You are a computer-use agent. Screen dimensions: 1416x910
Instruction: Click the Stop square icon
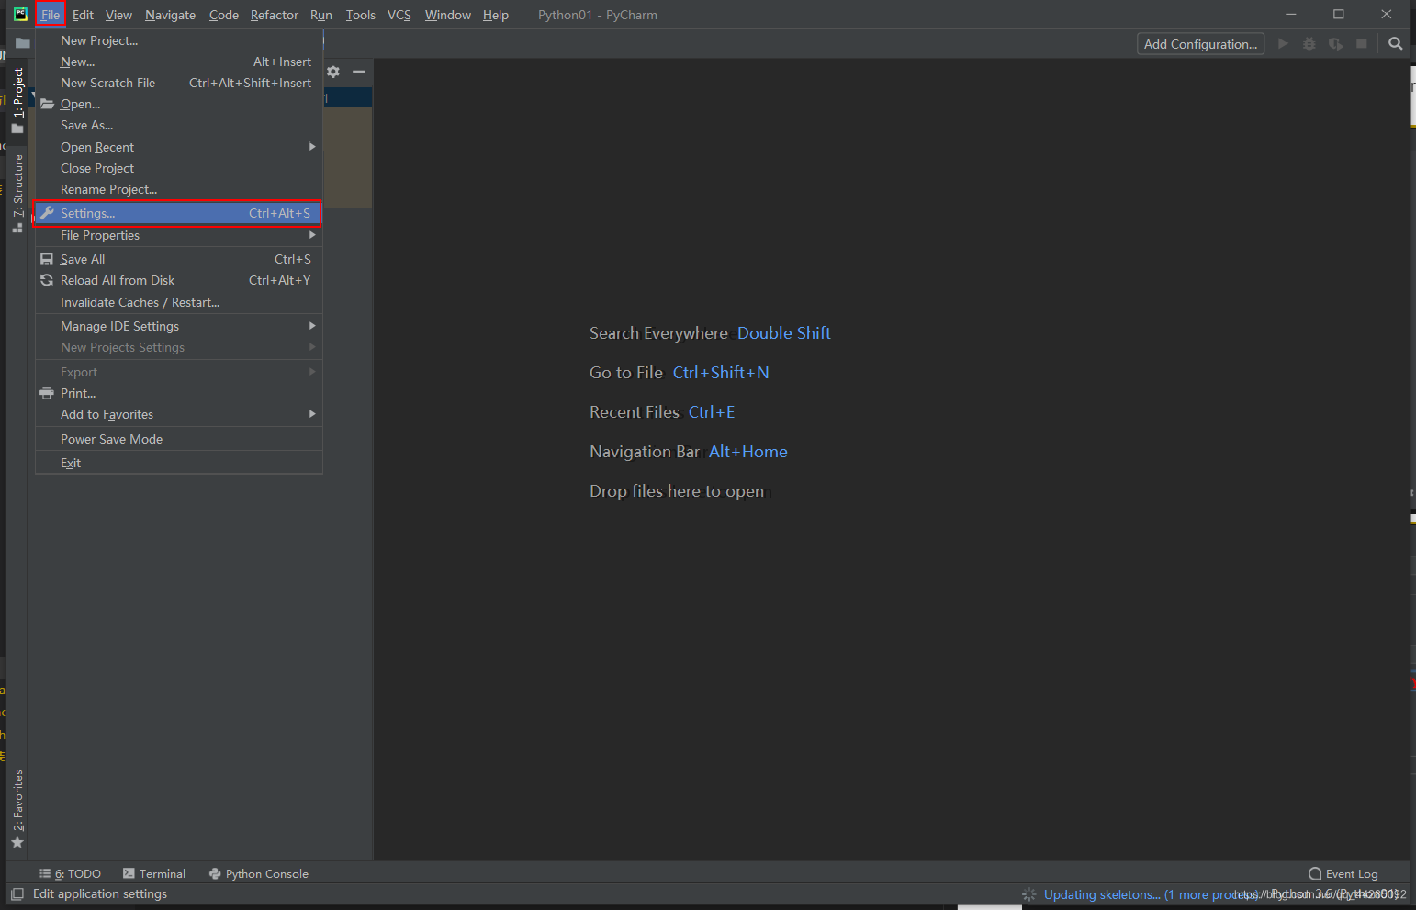coord(1362,43)
